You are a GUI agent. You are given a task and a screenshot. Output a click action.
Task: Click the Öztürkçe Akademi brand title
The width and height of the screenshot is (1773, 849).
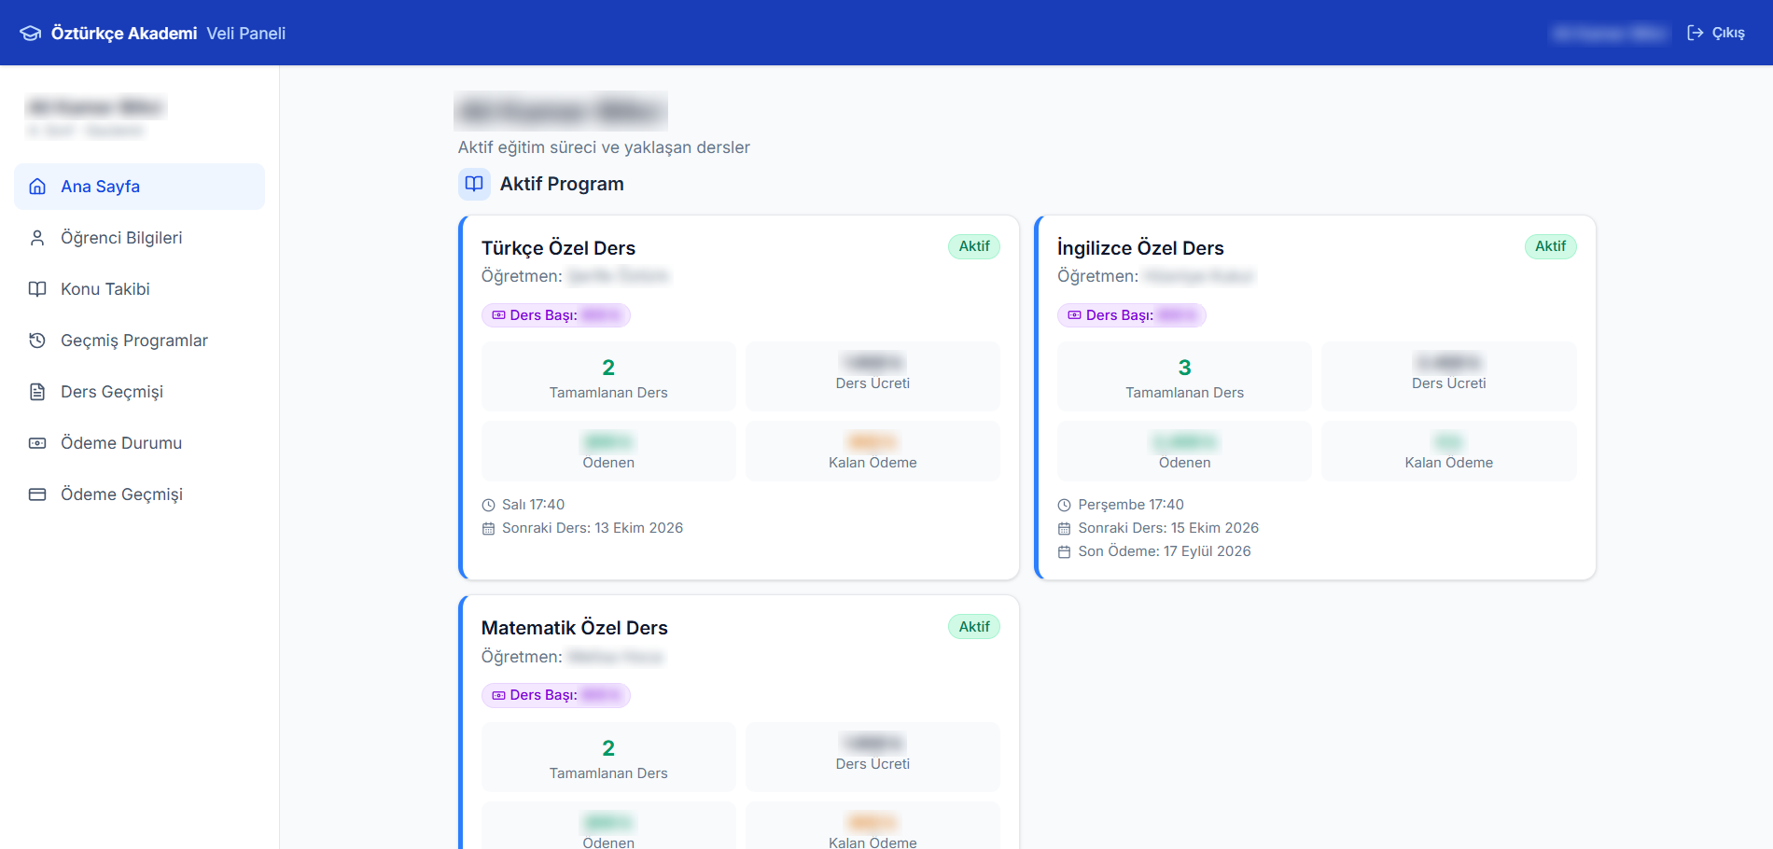click(124, 34)
